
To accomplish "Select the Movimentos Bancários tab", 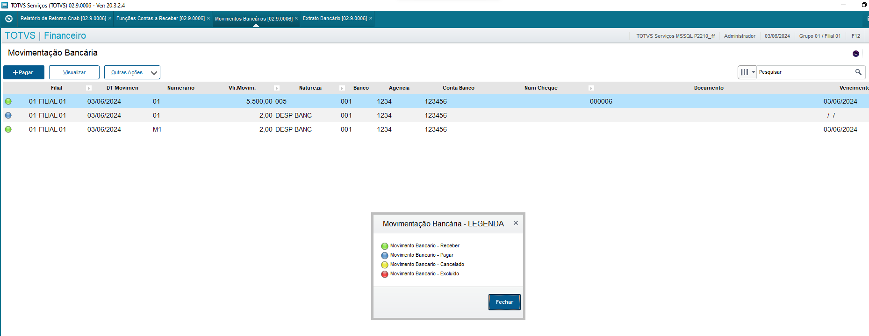I will click(x=254, y=19).
